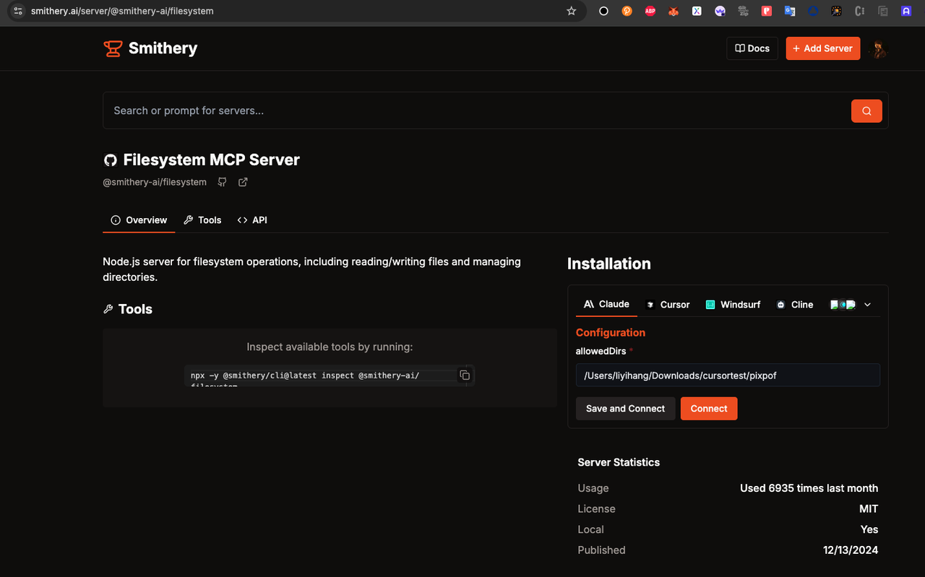
Task: Click the MIT license value
Action: pyautogui.click(x=869, y=509)
